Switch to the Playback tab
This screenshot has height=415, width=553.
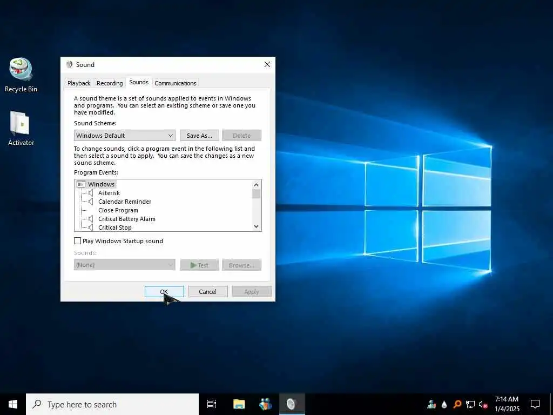point(79,83)
